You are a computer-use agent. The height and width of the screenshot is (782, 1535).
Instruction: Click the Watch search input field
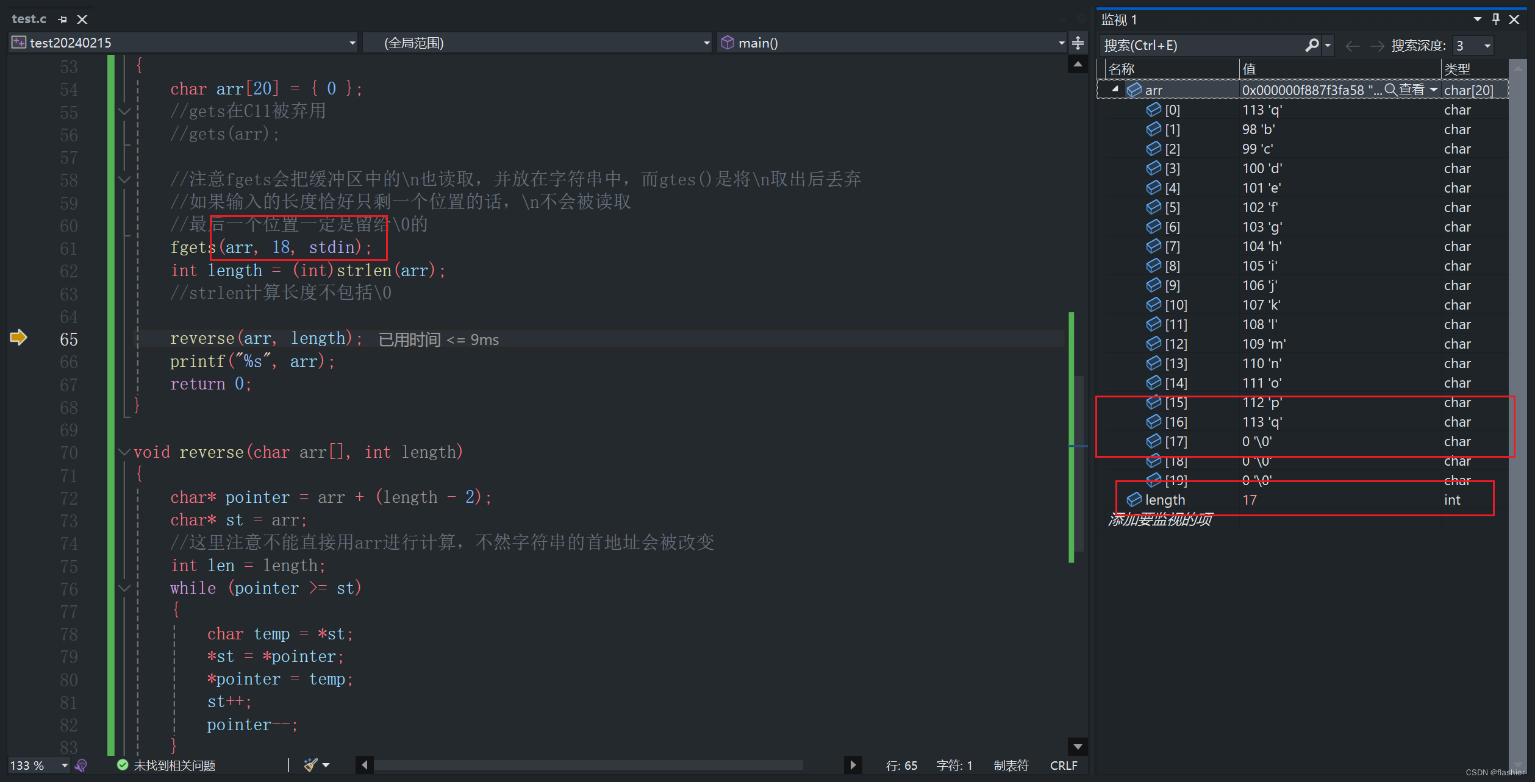click(x=1201, y=46)
